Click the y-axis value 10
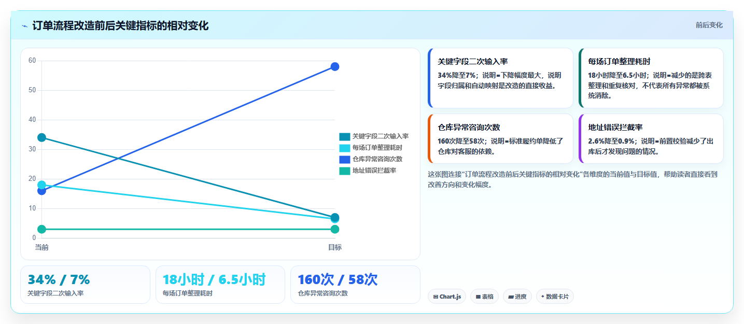 click(32, 208)
